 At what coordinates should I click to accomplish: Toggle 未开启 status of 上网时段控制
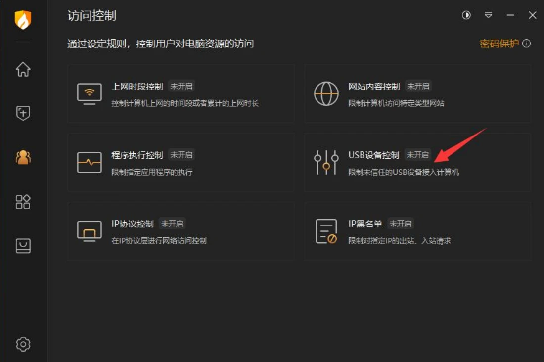click(x=181, y=86)
